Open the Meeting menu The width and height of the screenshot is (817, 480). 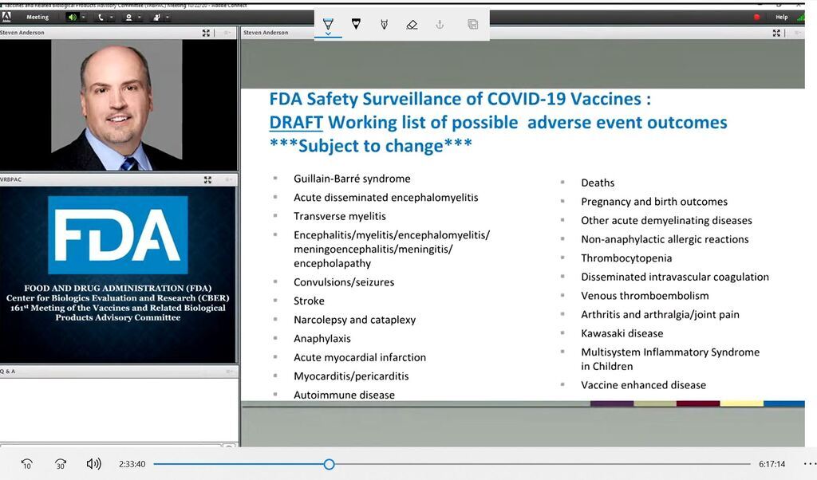(37, 17)
